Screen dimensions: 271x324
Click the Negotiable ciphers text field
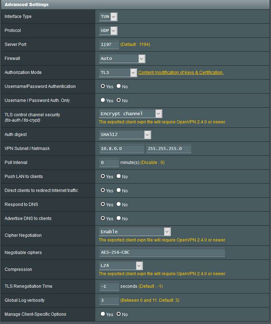[162, 253]
